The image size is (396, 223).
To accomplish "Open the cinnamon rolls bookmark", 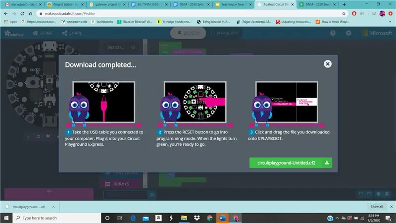I will (x=74, y=22).
